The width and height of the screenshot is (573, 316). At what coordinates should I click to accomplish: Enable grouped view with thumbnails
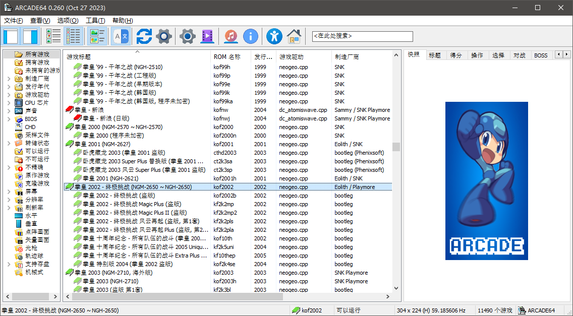pos(97,36)
